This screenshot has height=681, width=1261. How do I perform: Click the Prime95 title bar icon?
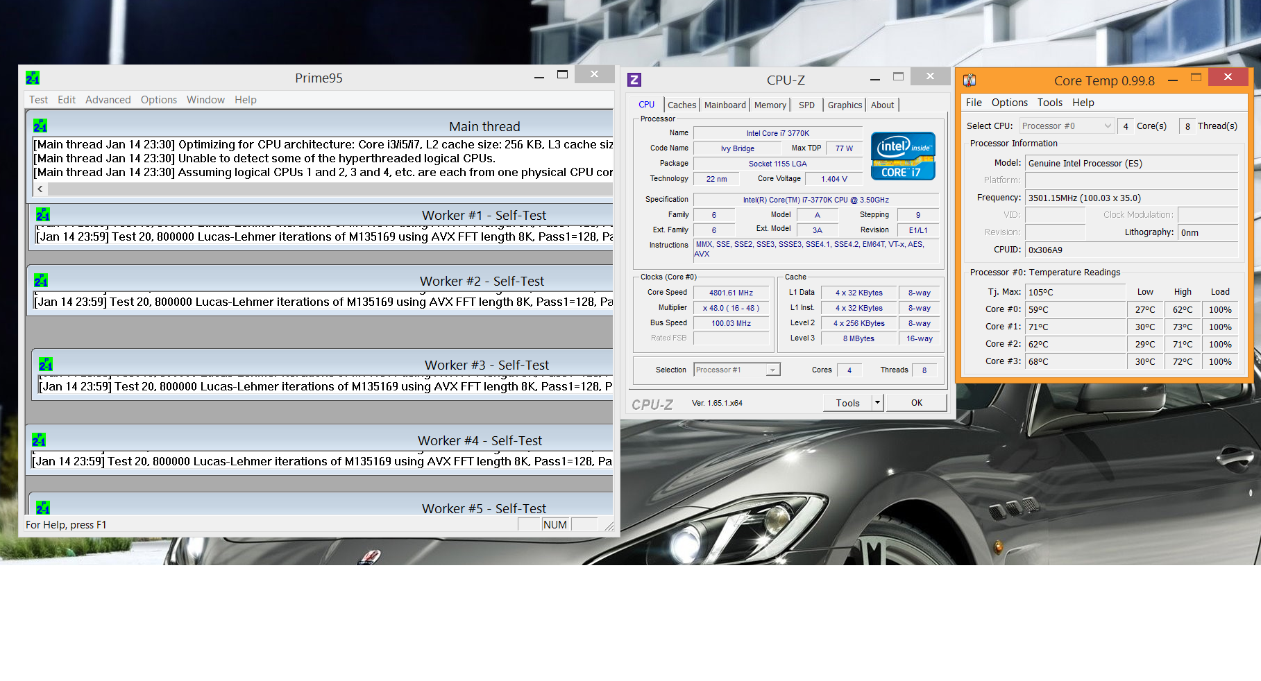pyautogui.click(x=33, y=78)
